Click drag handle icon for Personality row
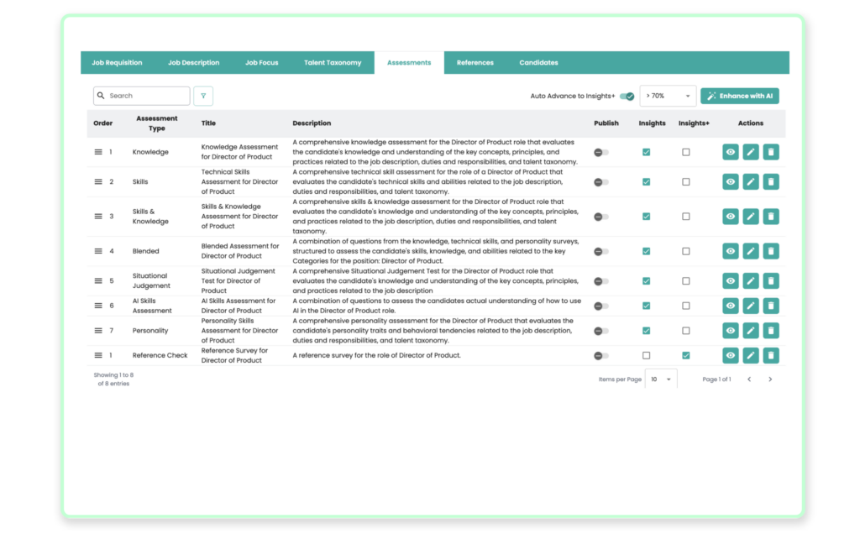The height and width of the screenshot is (539, 860). pos(98,331)
